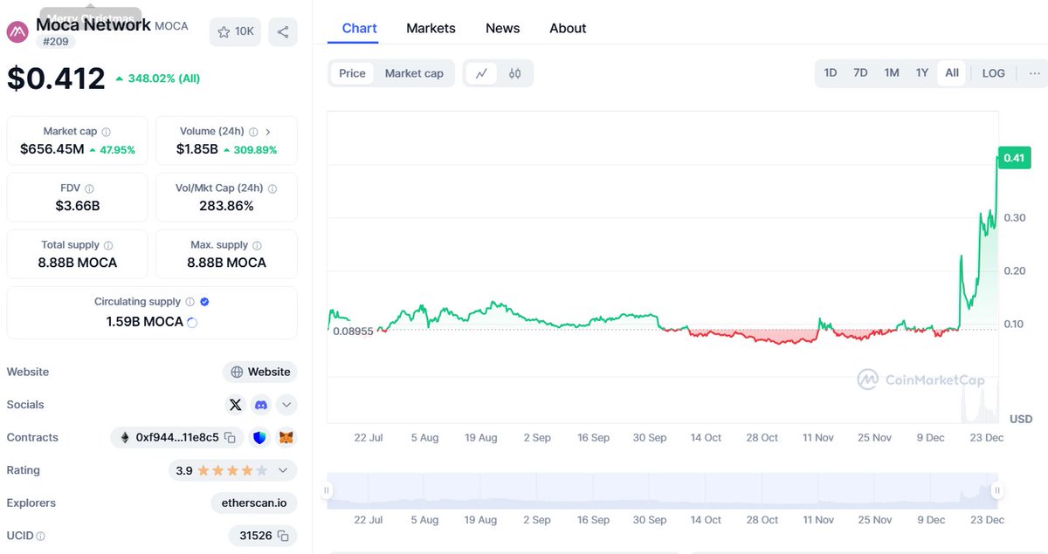Click the Total supply 8.88B MOCA value
Screen dimensions: 1048x554
pos(78,263)
